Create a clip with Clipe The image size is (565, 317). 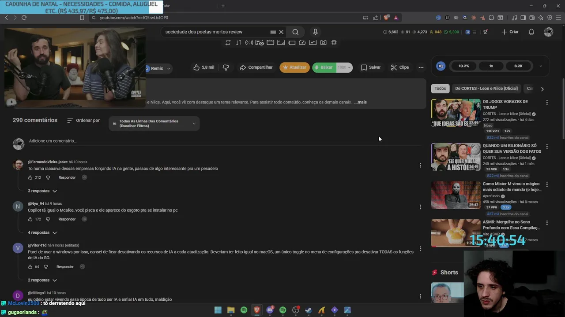[400, 67]
